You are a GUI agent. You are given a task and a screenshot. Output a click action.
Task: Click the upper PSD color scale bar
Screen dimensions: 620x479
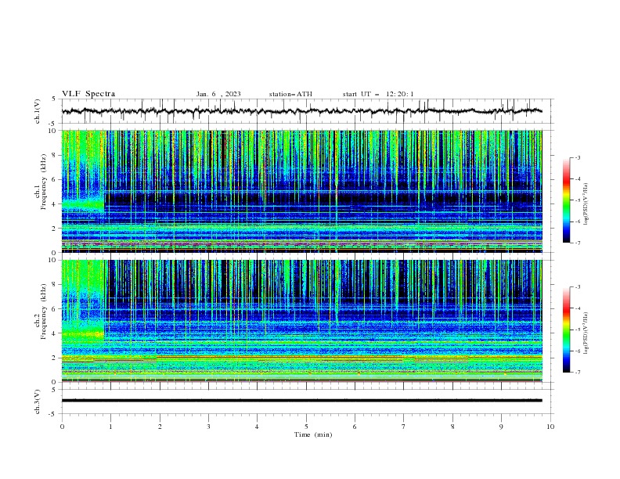(x=566, y=200)
